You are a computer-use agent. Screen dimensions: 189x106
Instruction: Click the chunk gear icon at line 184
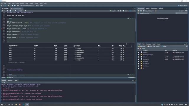click(x=128, y=18)
